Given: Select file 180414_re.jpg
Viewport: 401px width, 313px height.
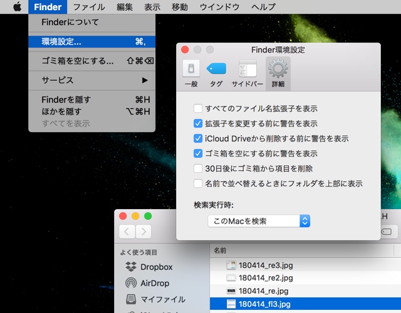Looking at the screenshot, I should tap(305, 290).
